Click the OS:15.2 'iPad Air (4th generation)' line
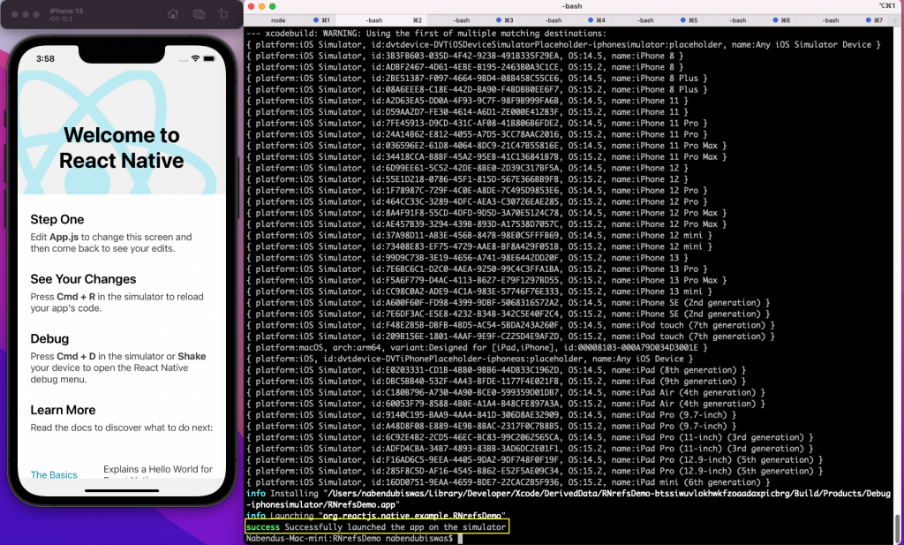This screenshot has height=545, width=904. pos(506,404)
